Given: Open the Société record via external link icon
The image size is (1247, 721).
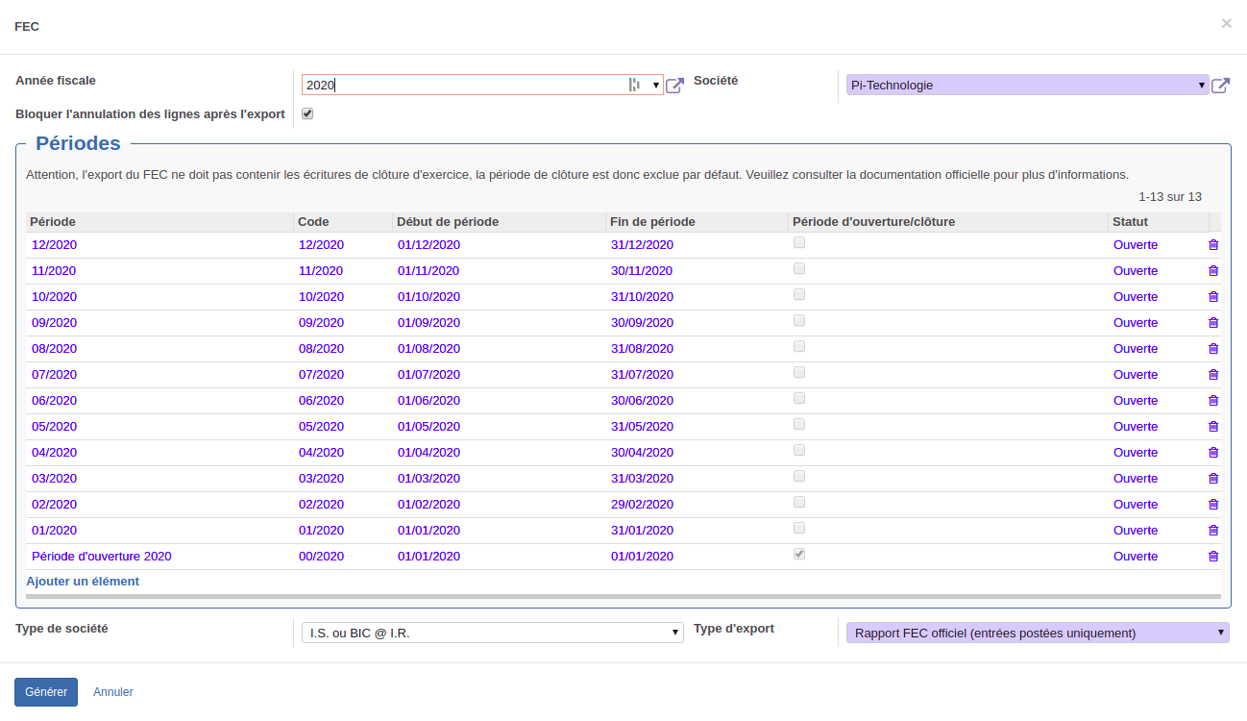Looking at the screenshot, I should point(1220,86).
